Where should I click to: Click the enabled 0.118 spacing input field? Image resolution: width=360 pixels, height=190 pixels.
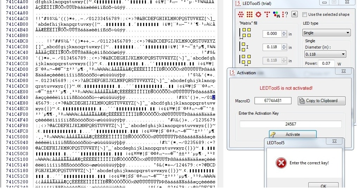click(272, 47)
